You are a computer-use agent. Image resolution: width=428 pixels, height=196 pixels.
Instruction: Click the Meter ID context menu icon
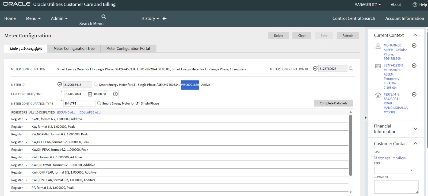(x=60, y=84)
